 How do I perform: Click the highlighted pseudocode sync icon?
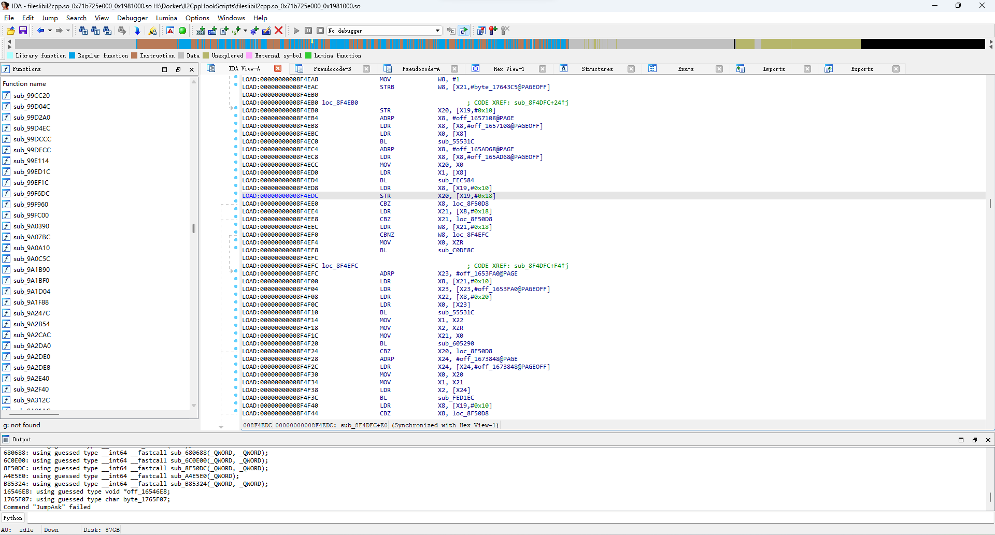tap(464, 31)
